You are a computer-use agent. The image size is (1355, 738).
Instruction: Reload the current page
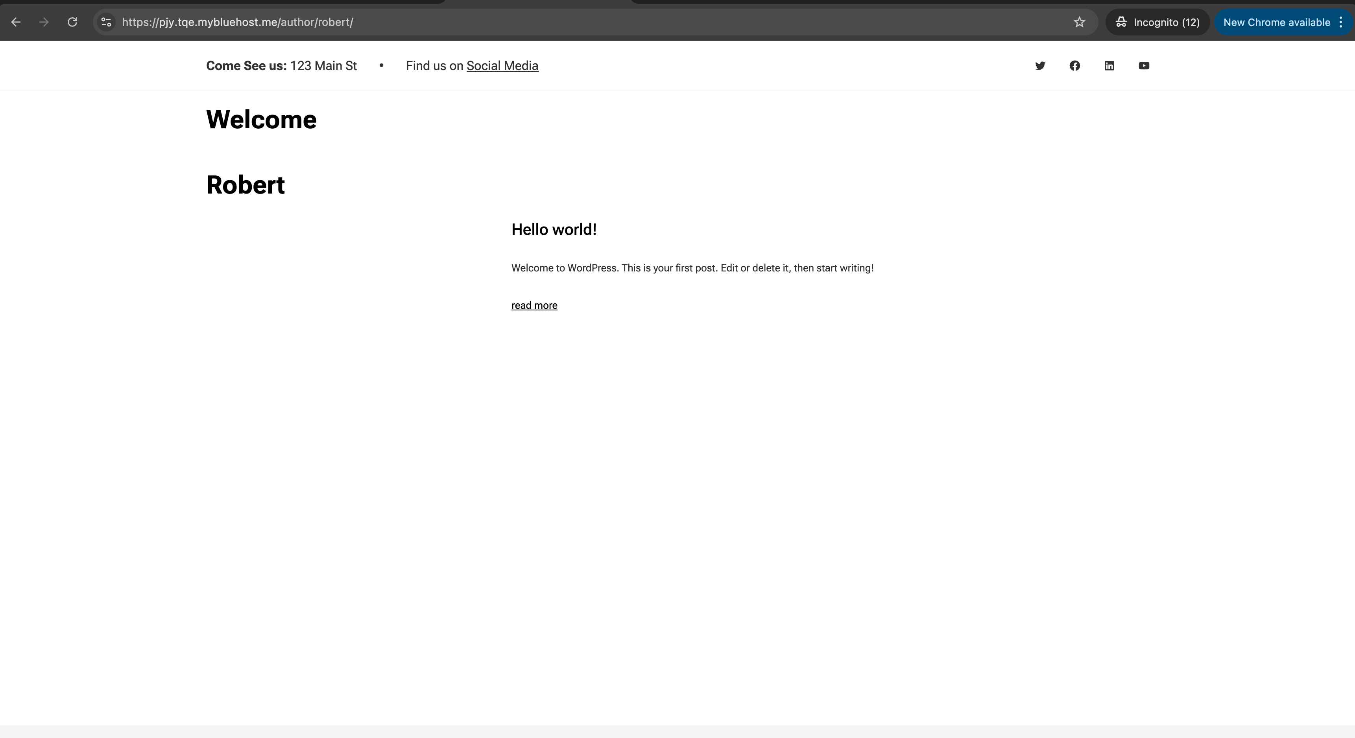click(x=72, y=22)
